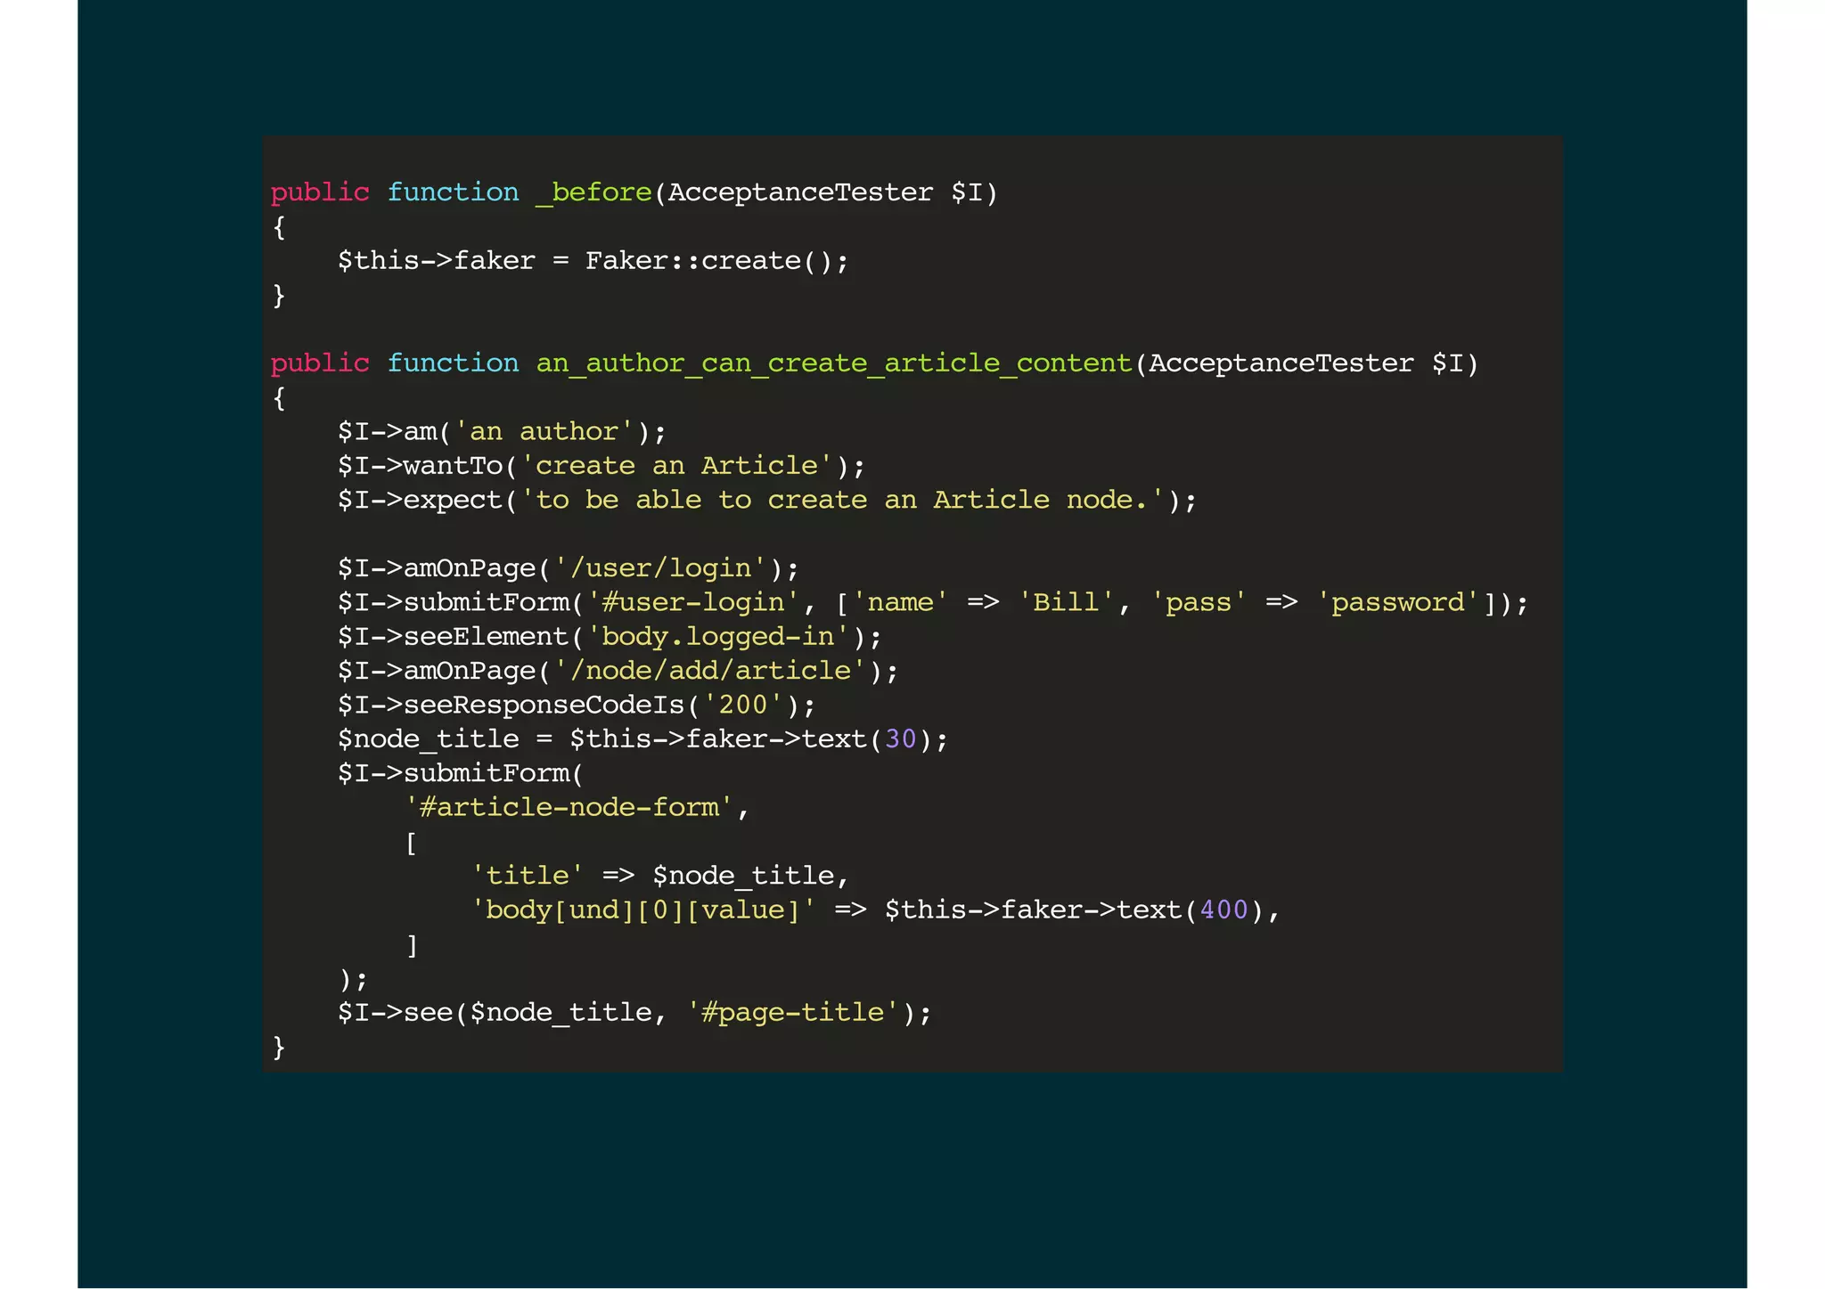This screenshot has height=1289, width=1825.
Task: Click '$I->seeResponseCodeIs' method call
Action: coord(511,705)
